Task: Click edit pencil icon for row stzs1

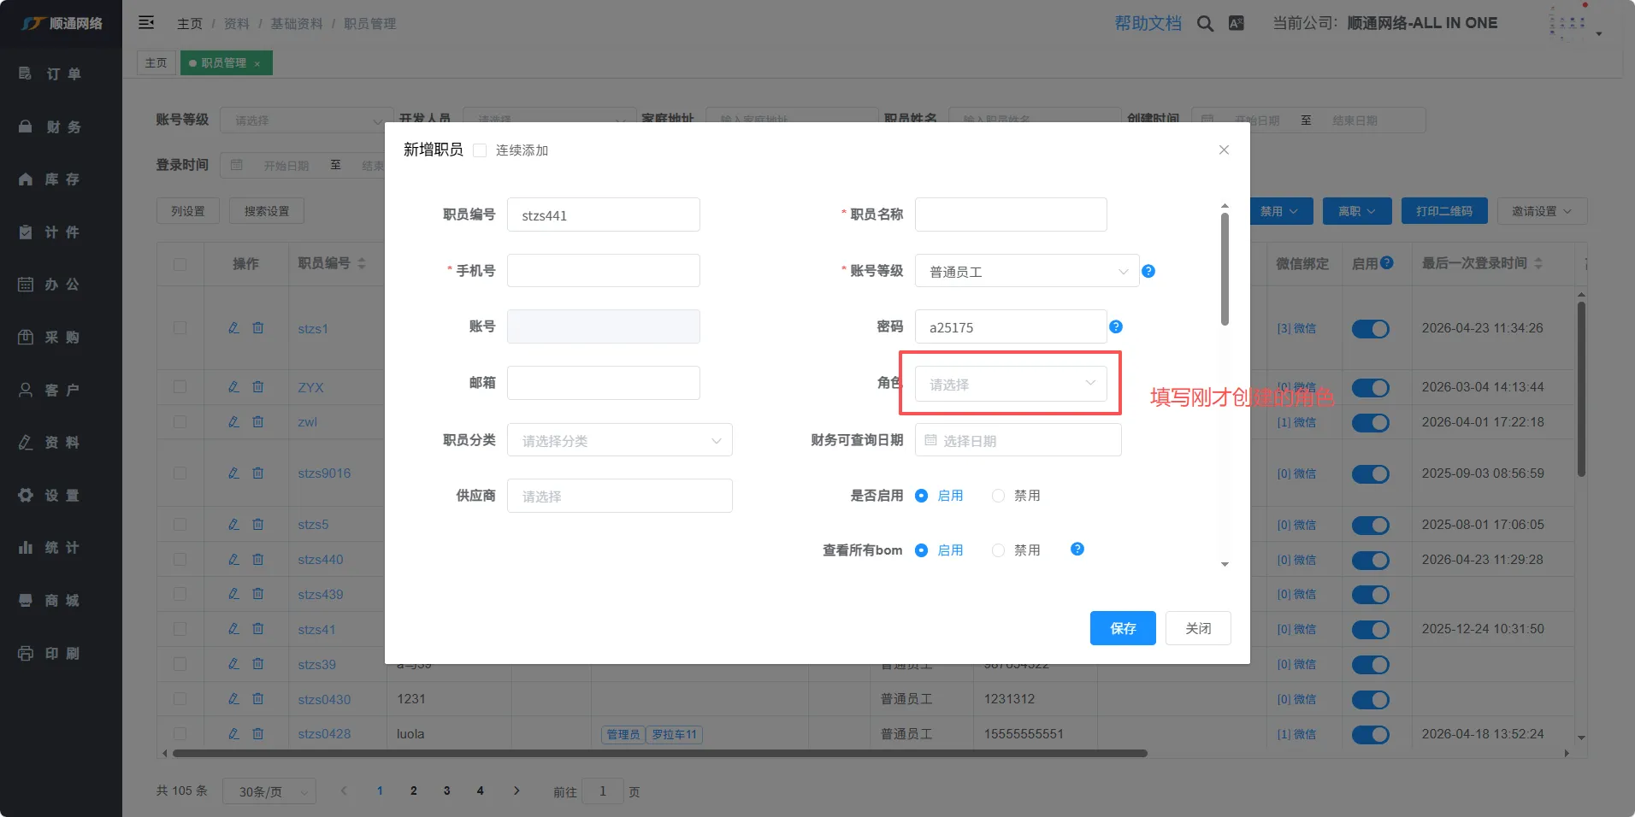Action: [233, 328]
